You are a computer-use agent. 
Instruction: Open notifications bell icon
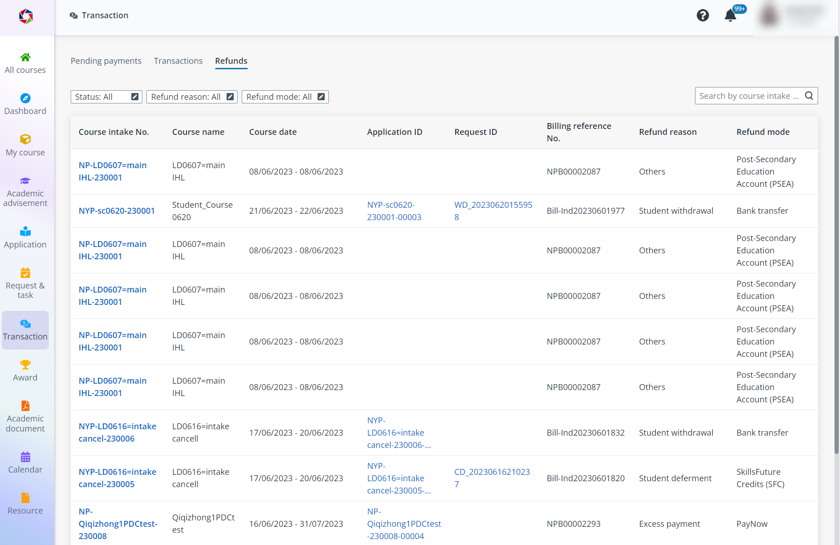[730, 15]
